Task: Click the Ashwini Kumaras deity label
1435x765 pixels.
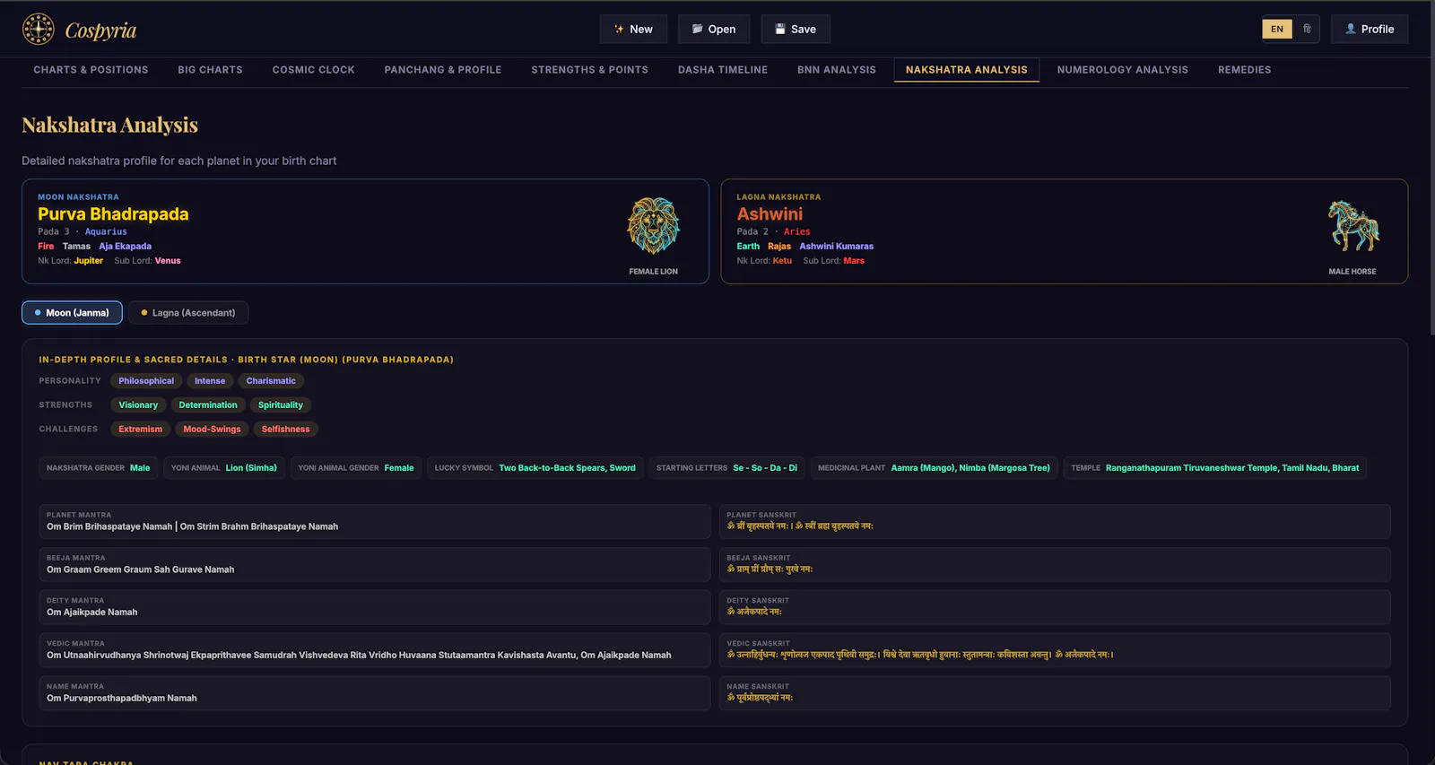Action: (x=836, y=247)
